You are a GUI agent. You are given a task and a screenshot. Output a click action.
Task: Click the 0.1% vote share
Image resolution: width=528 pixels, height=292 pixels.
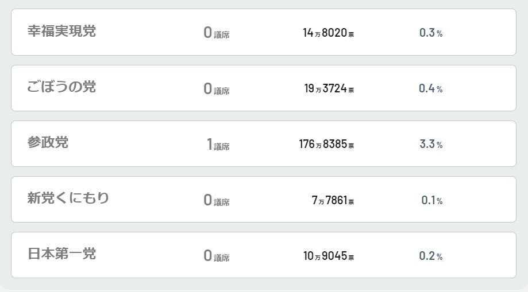point(431,200)
